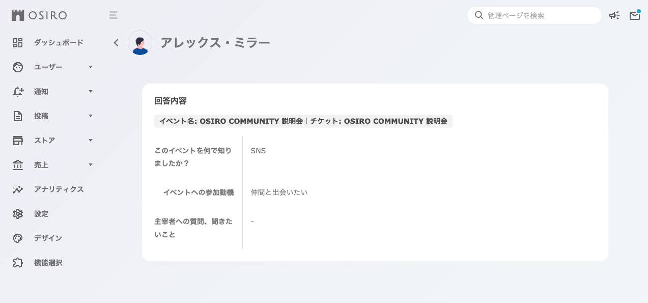Expand the ユーザー dropdown arrow
The width and height of the screenshot is (648, 303).
(x=91, y=67)
